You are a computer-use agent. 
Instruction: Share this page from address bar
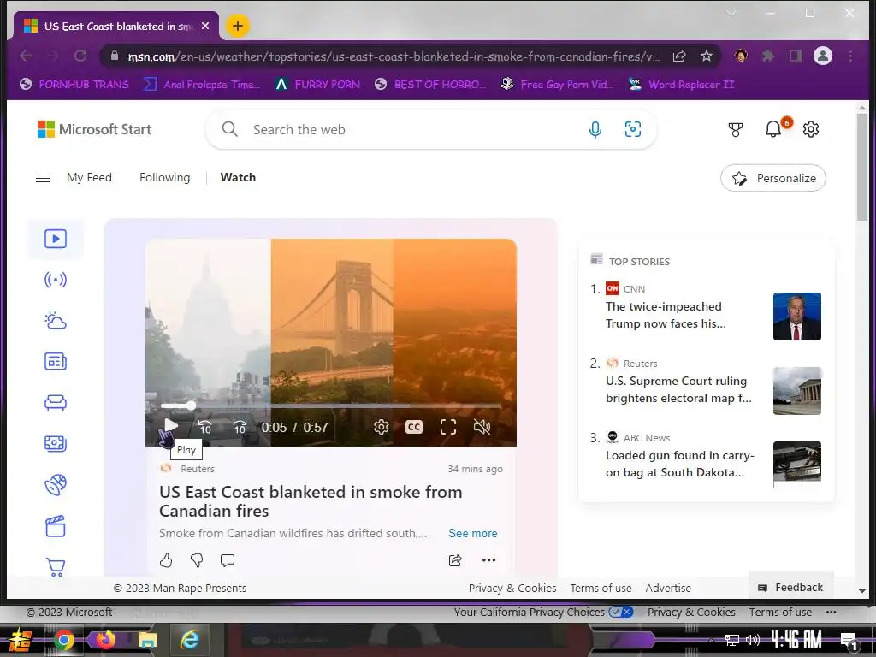[679, 56]
